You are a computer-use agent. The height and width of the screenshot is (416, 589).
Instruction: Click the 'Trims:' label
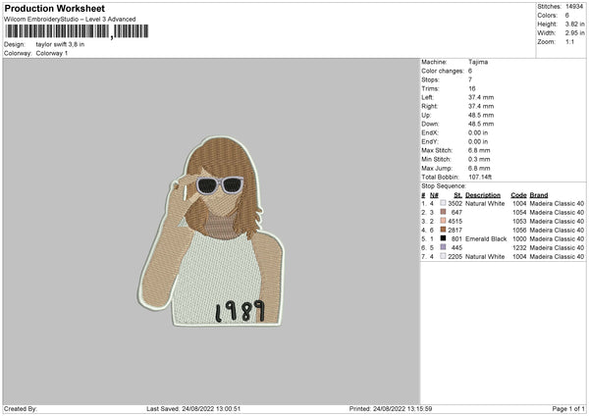pyautogui.click(x=430, y=88)
